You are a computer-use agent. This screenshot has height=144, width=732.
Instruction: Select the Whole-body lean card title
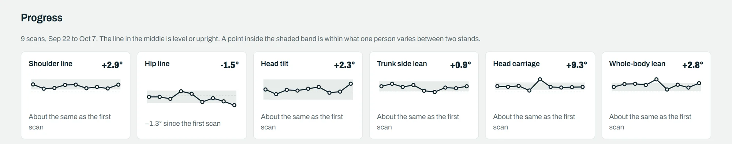coord(637,63)
